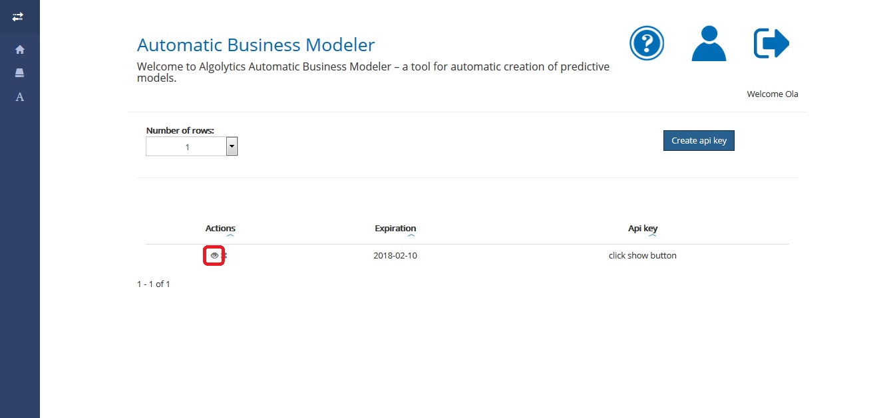
Task: Sort by the Expiration column arrow
Action: 411,235
